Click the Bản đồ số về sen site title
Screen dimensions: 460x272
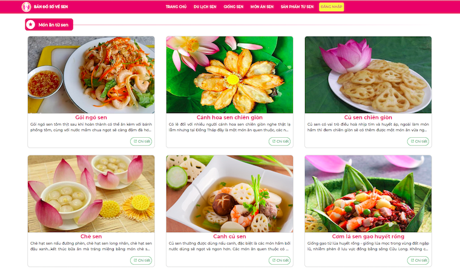pos(51,7)
